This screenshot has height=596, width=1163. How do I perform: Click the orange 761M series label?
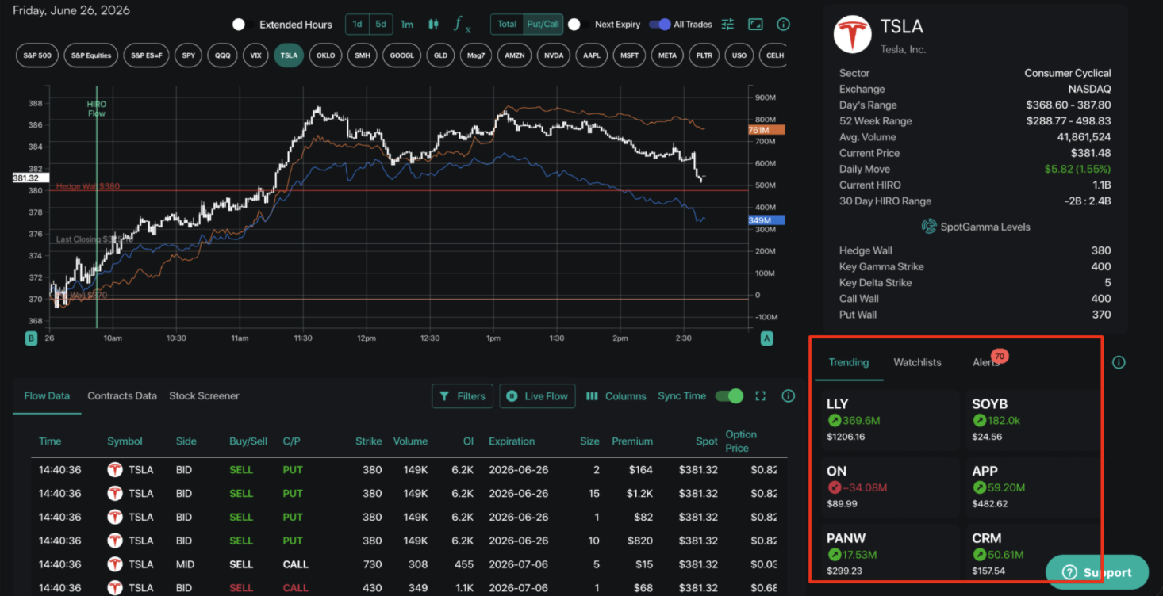click(766, 130)
